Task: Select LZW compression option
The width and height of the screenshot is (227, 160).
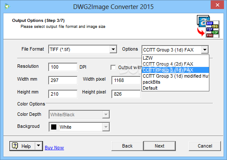Action: click(x=175, y=58)
